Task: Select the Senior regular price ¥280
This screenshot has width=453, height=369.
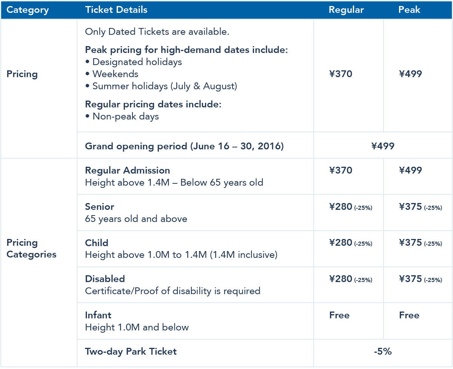Action: tap(341, 206)
